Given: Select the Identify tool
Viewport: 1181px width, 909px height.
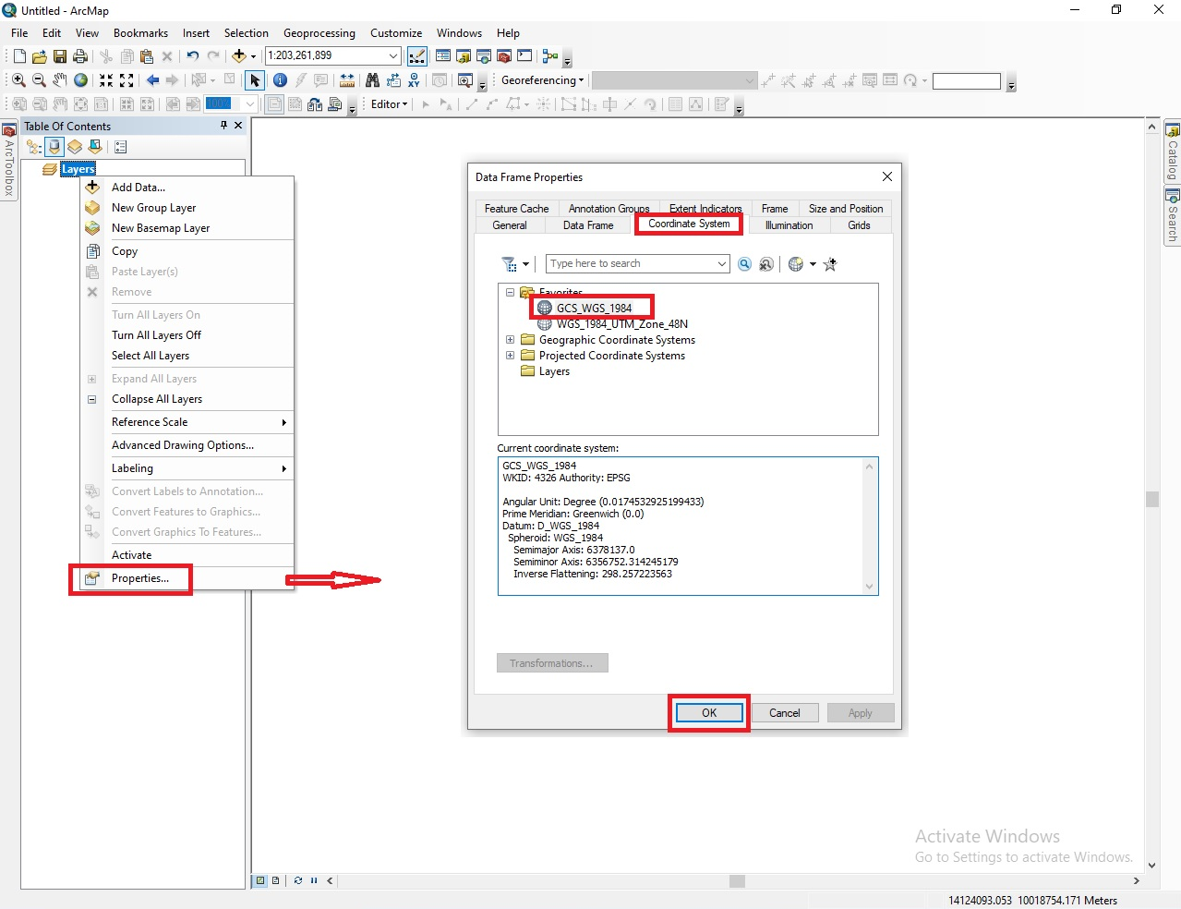Looking at the screenshot, I should point(281,80).
